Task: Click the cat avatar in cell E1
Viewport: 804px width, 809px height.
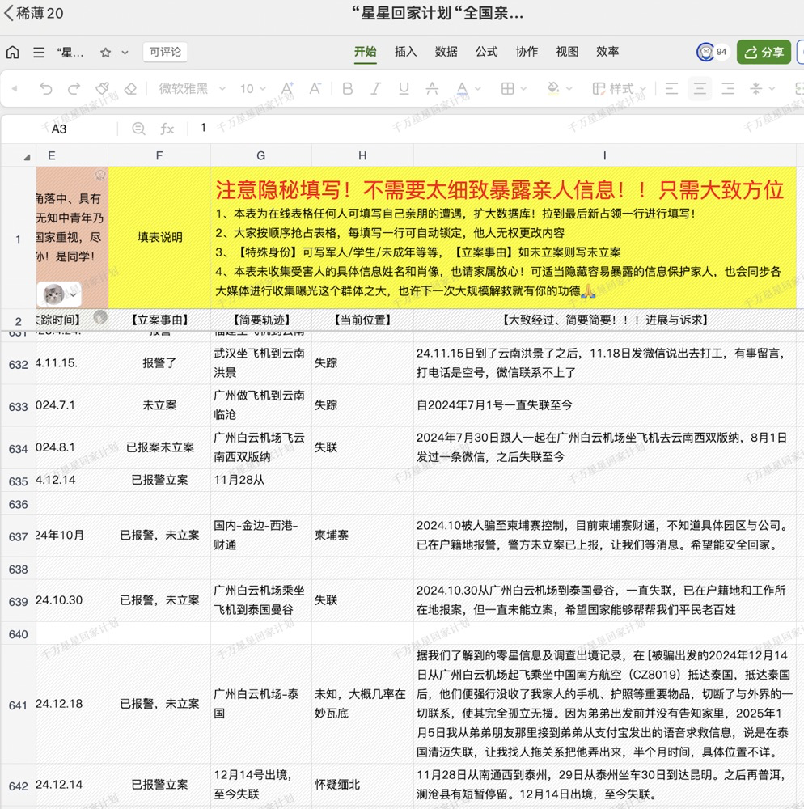Action: pos(53,294)
